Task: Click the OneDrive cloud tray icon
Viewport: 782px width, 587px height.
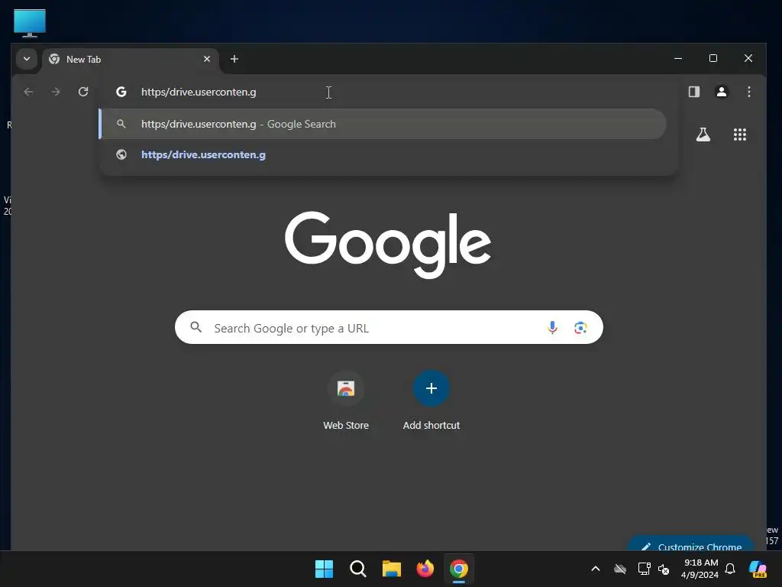Action: pos(620,569)
